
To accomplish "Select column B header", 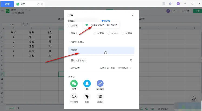I will (x=31, y=28).
